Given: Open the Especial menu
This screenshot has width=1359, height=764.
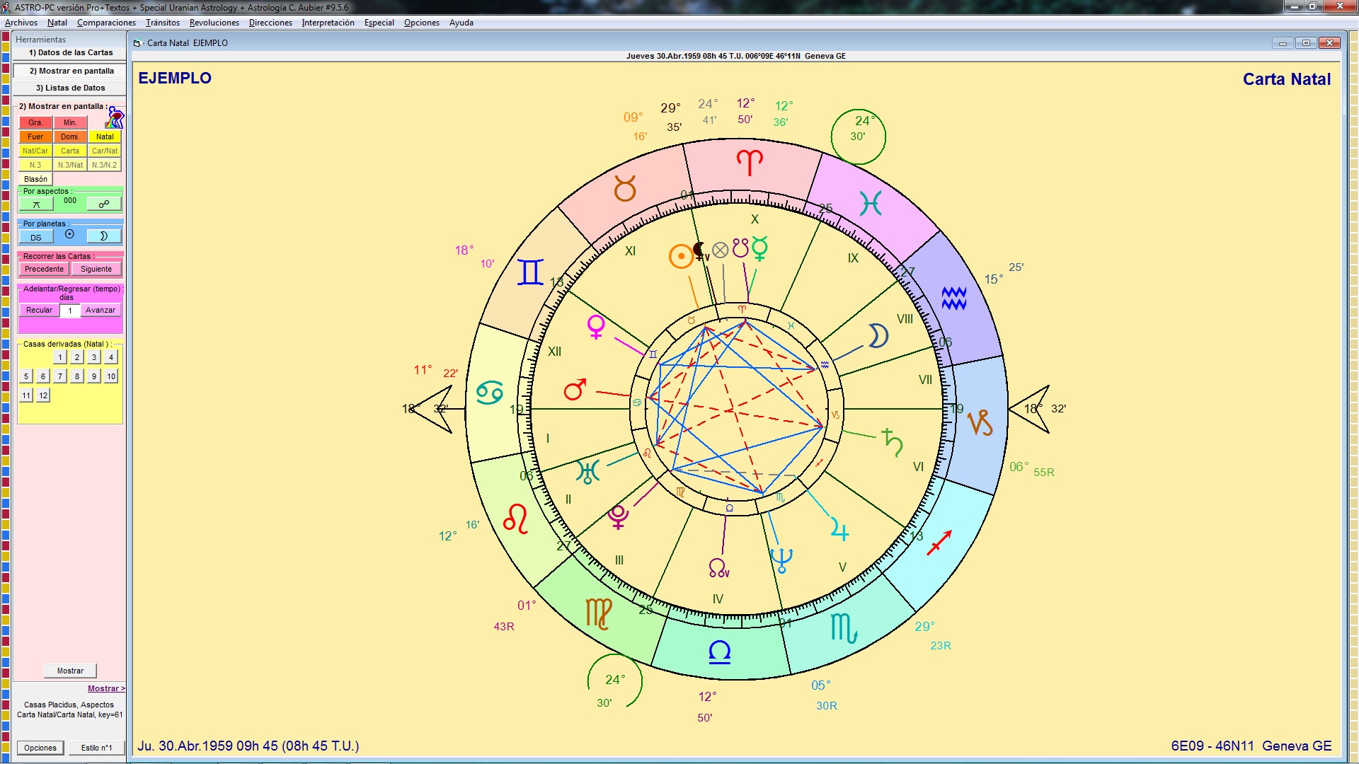Looking at the screenshot, I should coord(379,23).
